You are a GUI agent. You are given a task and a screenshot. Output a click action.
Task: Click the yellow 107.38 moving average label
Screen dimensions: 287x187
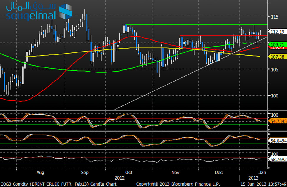pos(277,57)
